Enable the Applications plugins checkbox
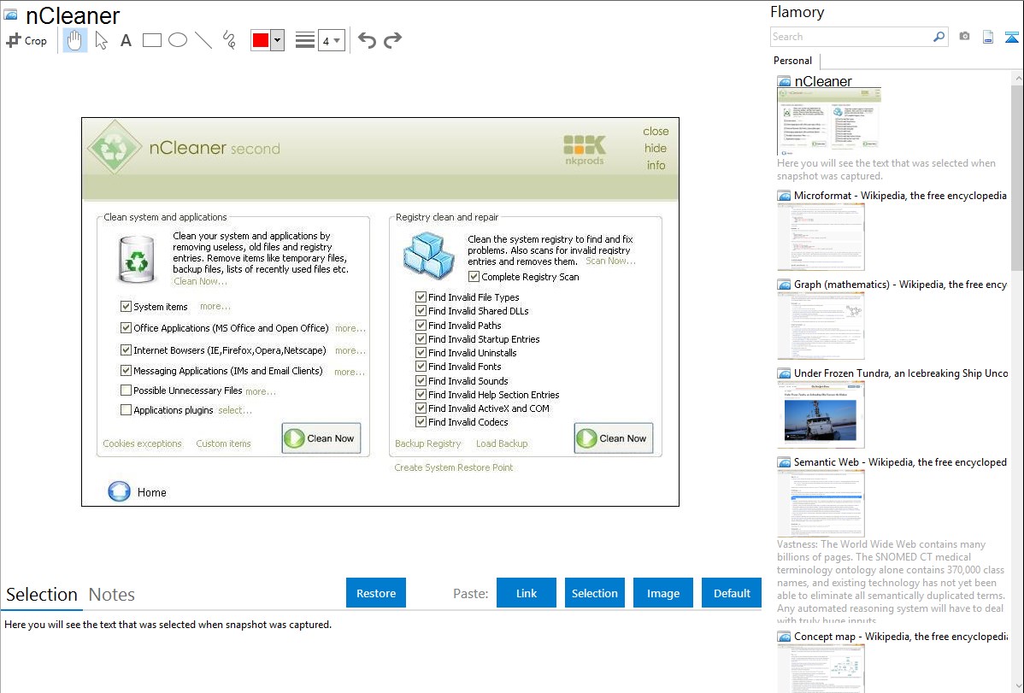This screenshot has height=693, width=1024. coord(126,409)
